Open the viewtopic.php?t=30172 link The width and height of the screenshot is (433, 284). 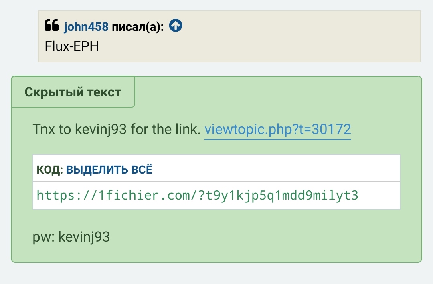click(x=278, y=130)
